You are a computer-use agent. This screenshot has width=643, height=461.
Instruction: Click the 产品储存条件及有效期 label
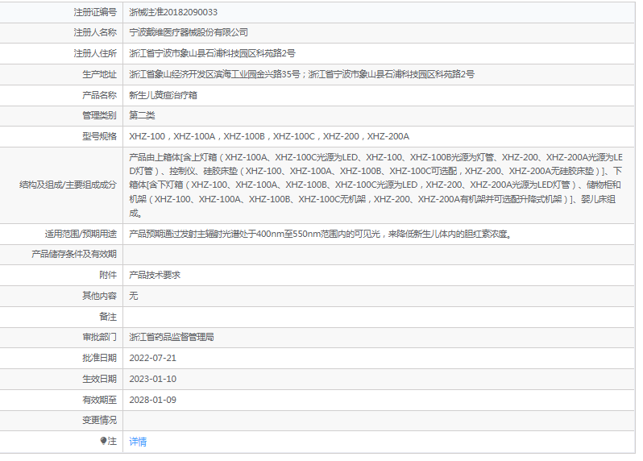(74, 255)
